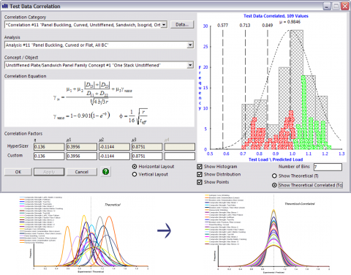Click the Apply button

pos(49,172)
